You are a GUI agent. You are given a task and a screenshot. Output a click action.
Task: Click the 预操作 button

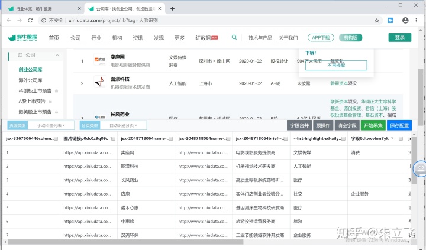pos(323,125)
